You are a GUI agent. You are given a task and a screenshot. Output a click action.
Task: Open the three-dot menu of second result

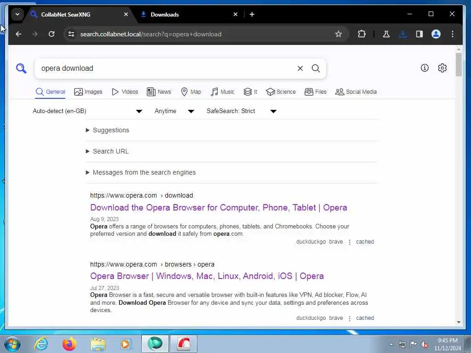pos(350,318)
